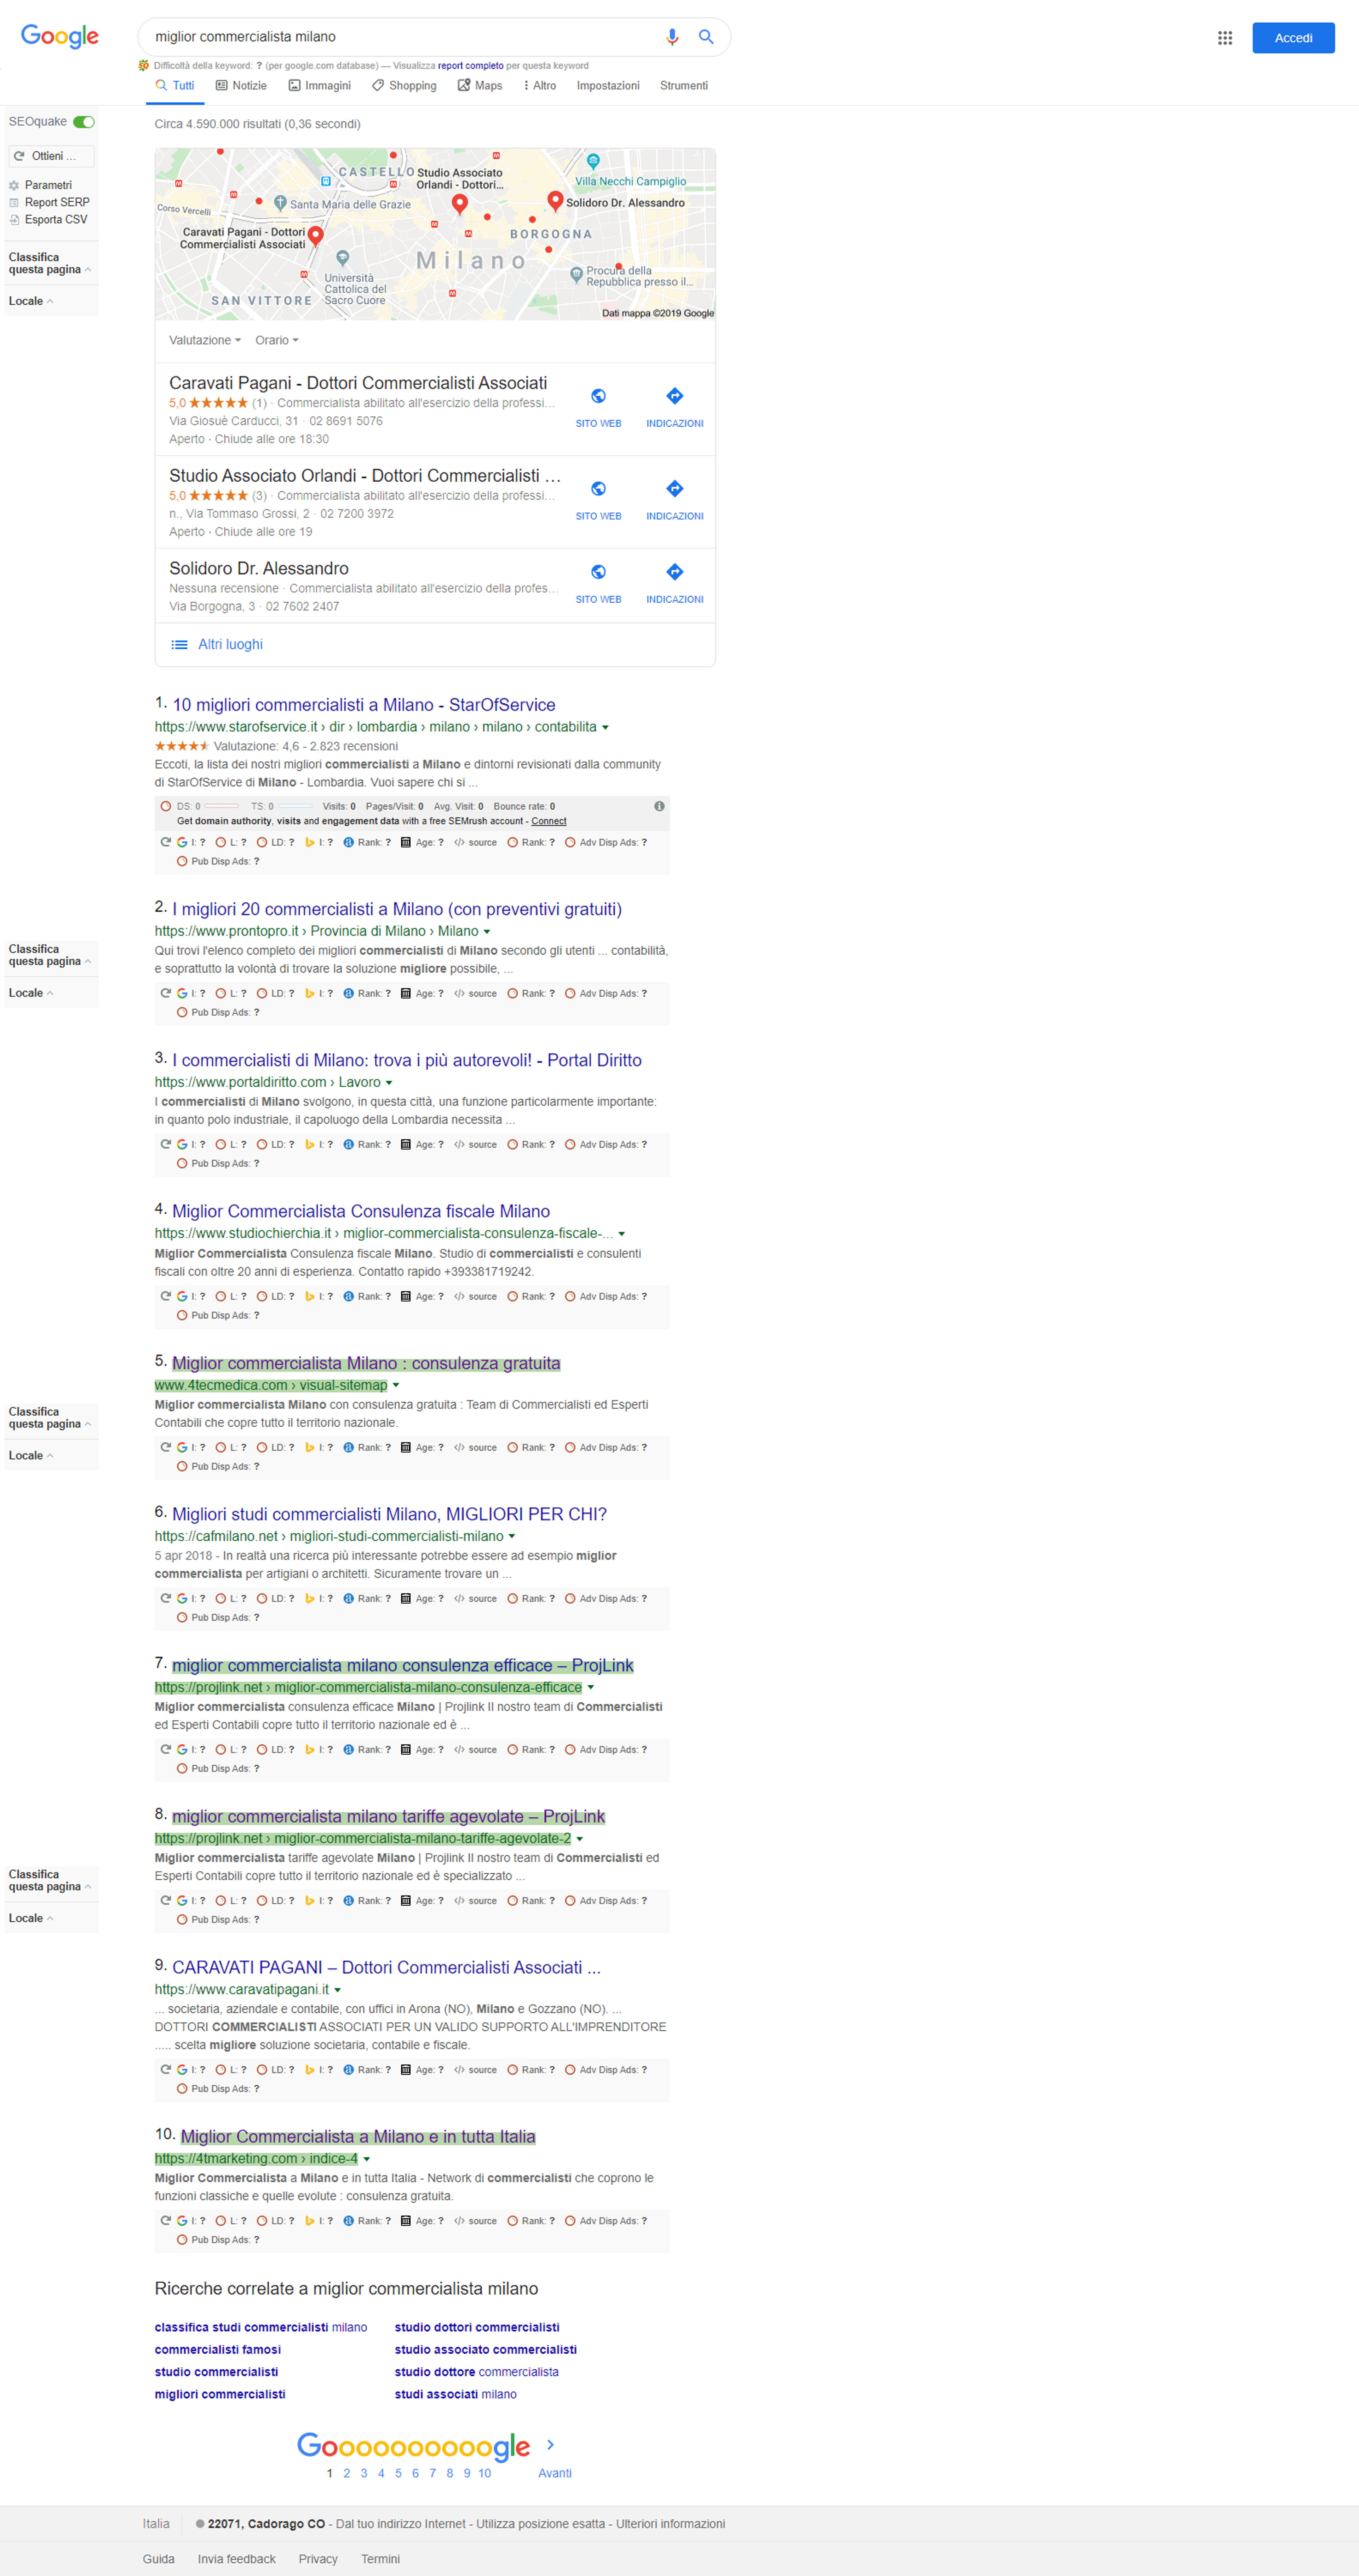Viewport: 1359px width, 2576px height.
Task: Toggle the SEOquake switch off
Action: coord(84,122)
